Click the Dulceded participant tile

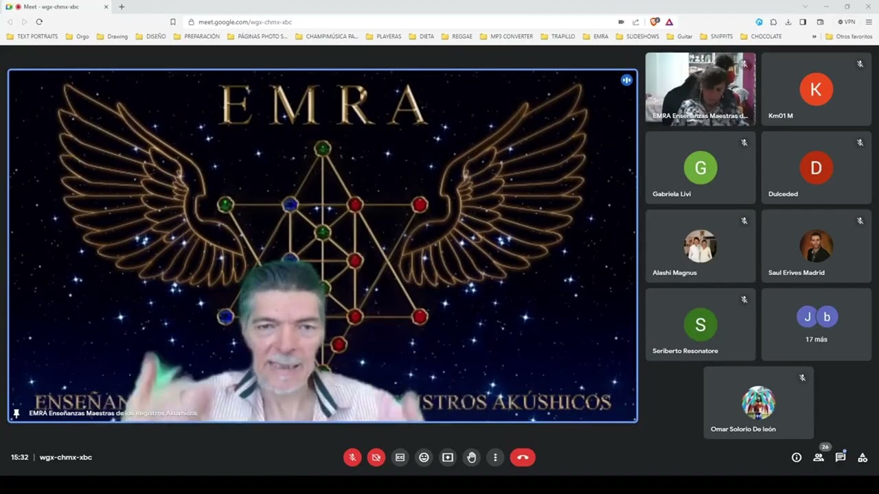[817, 167]
